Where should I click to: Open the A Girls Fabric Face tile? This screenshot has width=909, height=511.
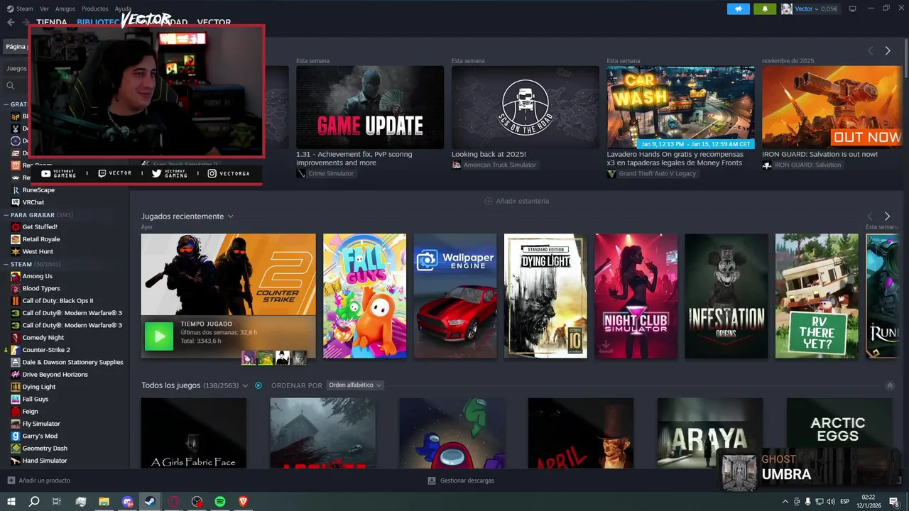tap(193, 433)
